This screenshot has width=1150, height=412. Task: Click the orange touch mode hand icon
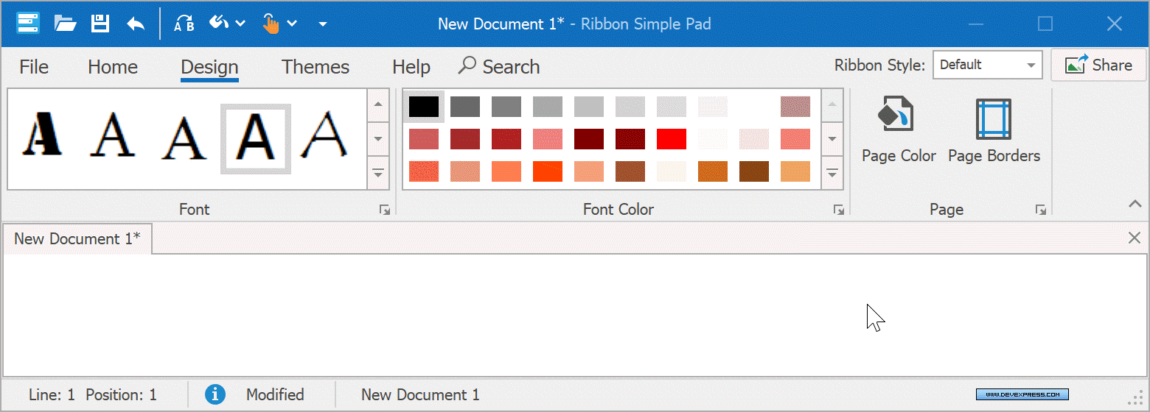tap(271, 24)
